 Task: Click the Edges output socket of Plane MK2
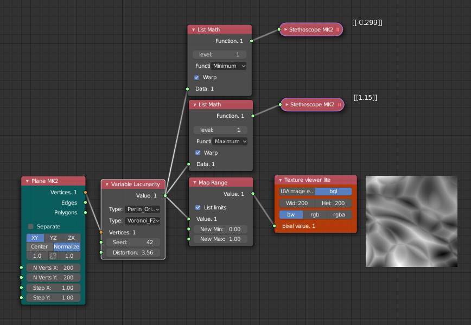click(86, 202)
